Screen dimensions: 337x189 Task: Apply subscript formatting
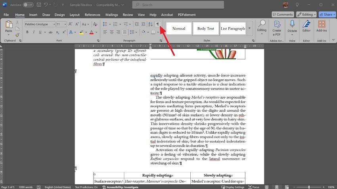57,32
